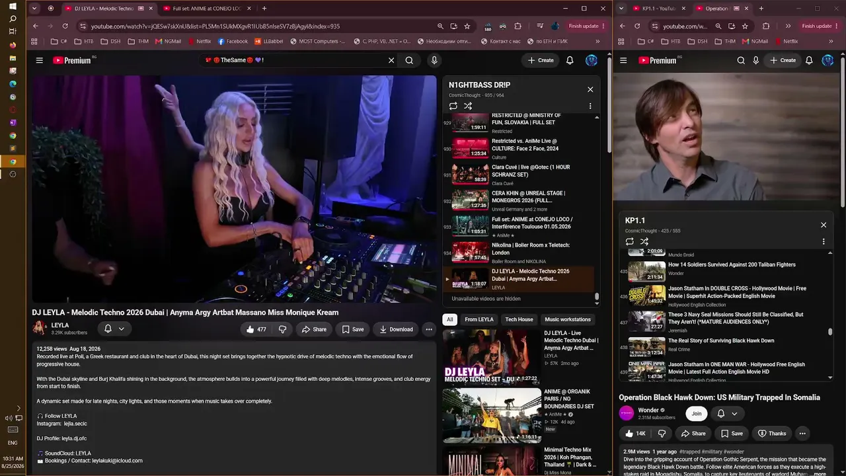Select the 'Tech House' filter chip
The height and width of the screenshot is (476, 846).
click(519, 319)
